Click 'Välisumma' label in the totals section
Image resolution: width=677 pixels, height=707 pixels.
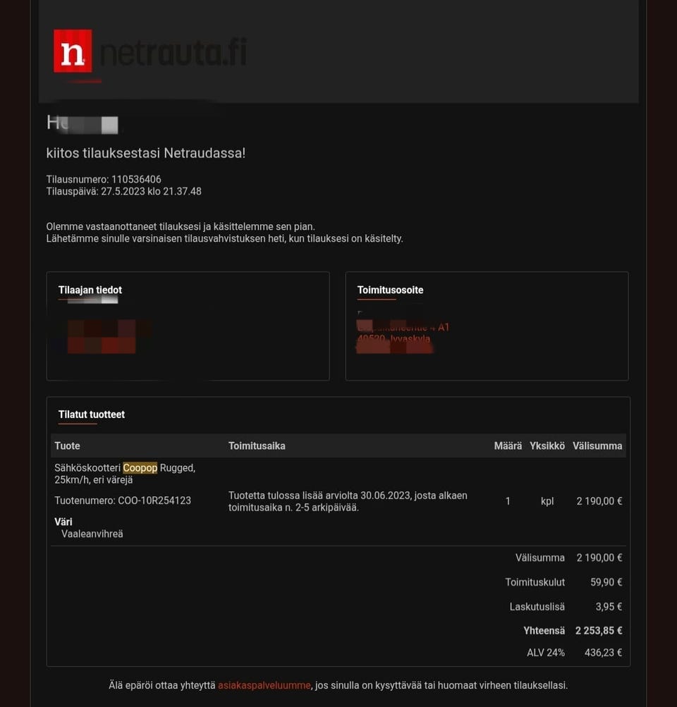[x=540, y=558]
